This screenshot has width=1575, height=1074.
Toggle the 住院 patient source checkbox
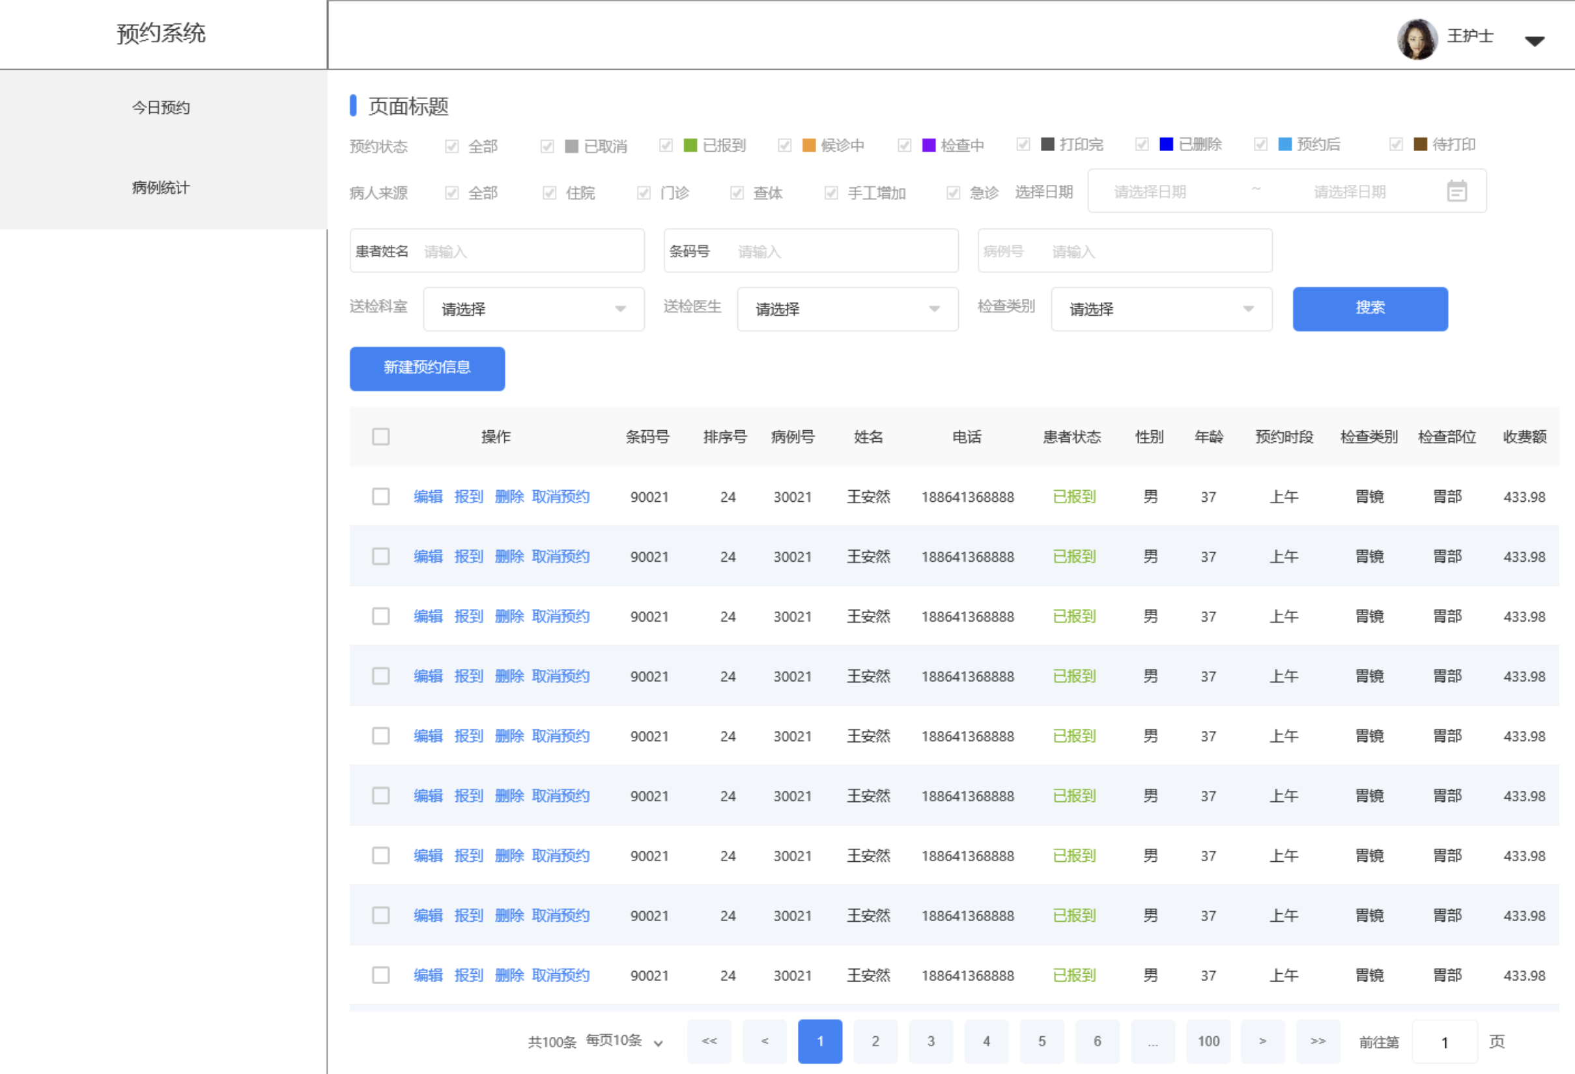(x=549, y=193)
